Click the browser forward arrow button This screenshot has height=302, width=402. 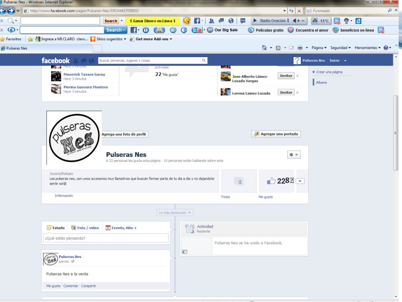pos(11,11)
